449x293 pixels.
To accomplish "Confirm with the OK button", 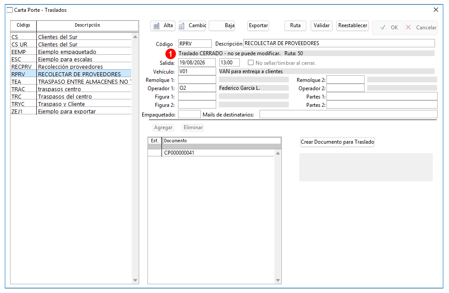I will (388, 28).
